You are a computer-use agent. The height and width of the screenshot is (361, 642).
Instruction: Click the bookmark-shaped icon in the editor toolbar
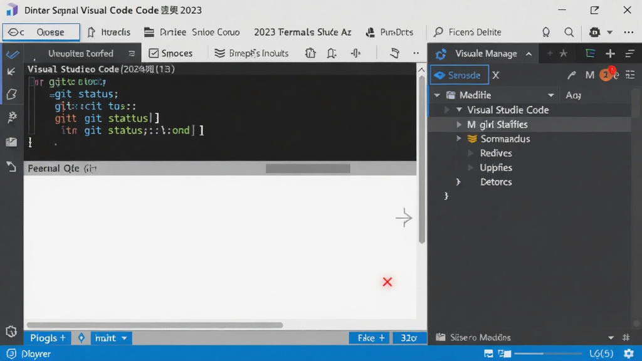[332, 53]
